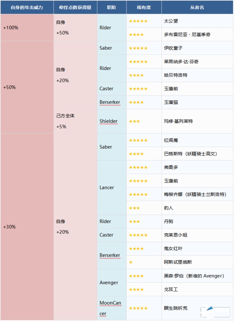The height and width of the screenshot is (321, 234).
Task: Click the 牵绊点数获得量 column header
Action: tap(75, 7)
